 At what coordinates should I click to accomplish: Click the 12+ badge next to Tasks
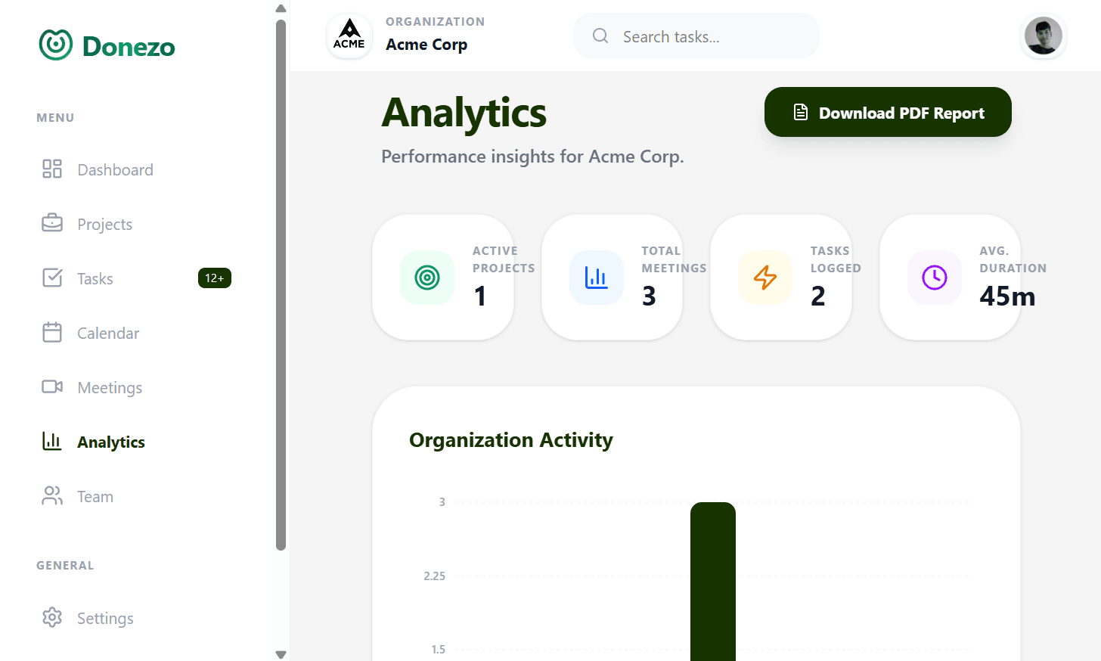[x=215, y=278]
